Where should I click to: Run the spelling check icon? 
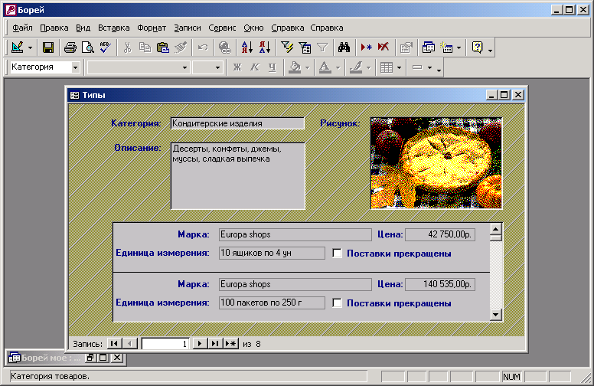click(x=106, y=47)
